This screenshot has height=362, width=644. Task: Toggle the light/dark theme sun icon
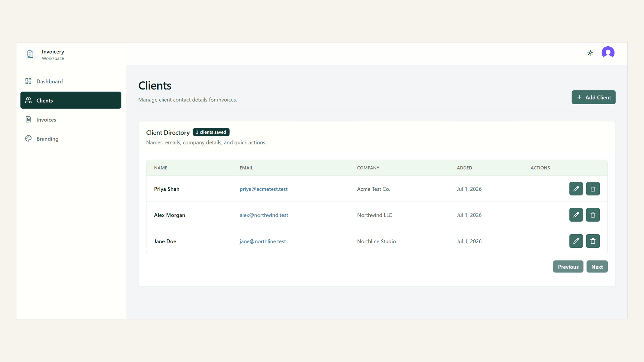(x=590, y=53)
